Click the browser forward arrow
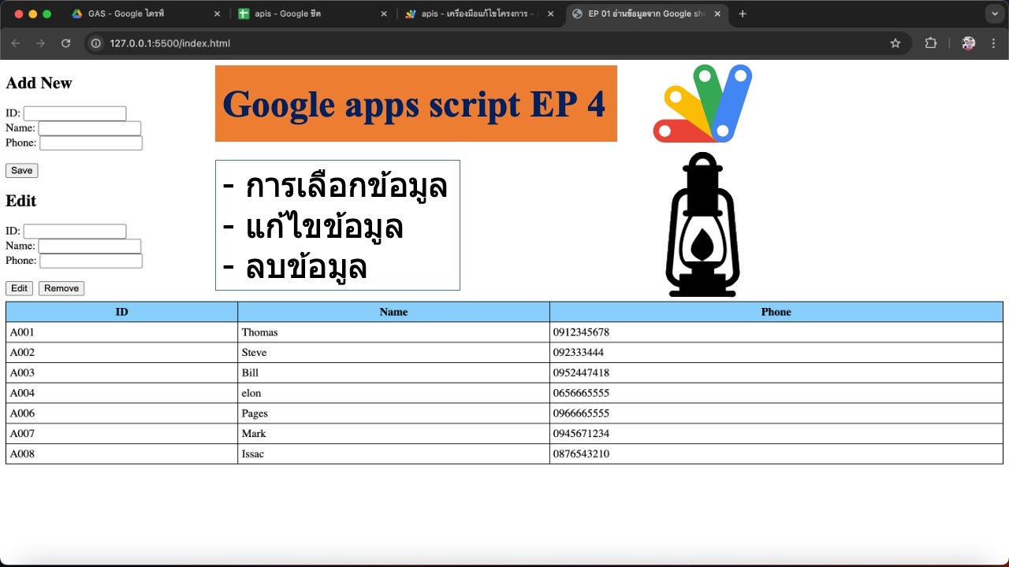 (x=40, y=43)
